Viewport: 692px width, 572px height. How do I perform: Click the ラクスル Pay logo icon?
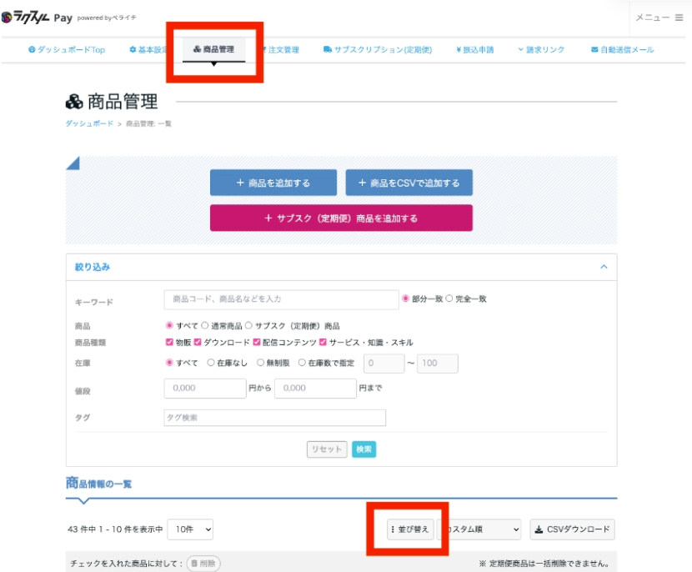click(7, 18)
